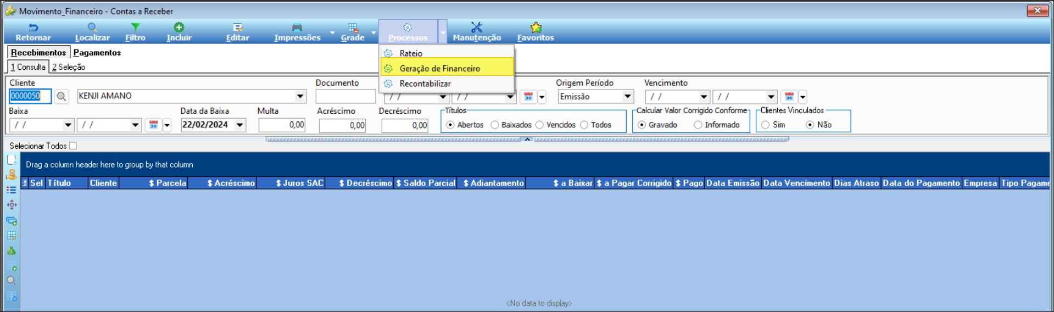Viewport: 1054px width, 312px height.
Task: Open the second Baixa date dropdown
Action: (x=135, y=125)
